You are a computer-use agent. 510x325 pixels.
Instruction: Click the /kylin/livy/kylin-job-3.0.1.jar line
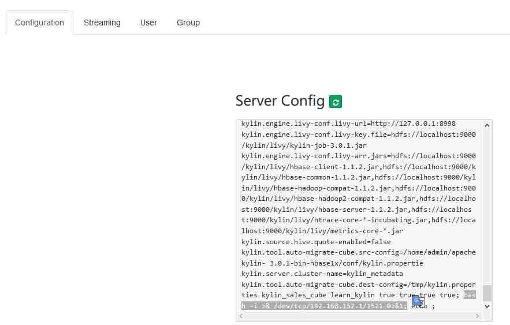click(x=304, y=145)
